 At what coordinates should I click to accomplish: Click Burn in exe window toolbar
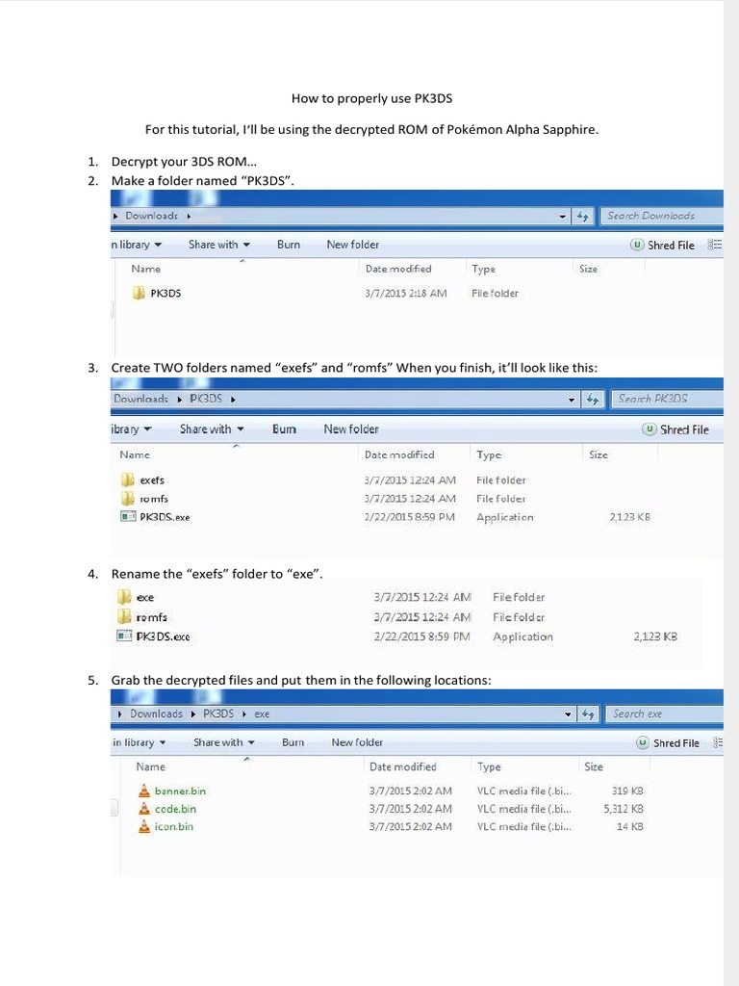click(x=293, y=742)
